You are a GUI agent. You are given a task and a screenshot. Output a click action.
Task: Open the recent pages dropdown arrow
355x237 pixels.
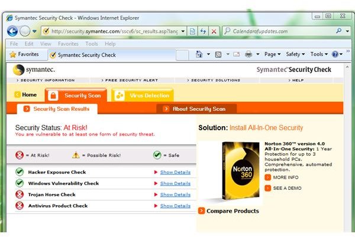[34, 31]
